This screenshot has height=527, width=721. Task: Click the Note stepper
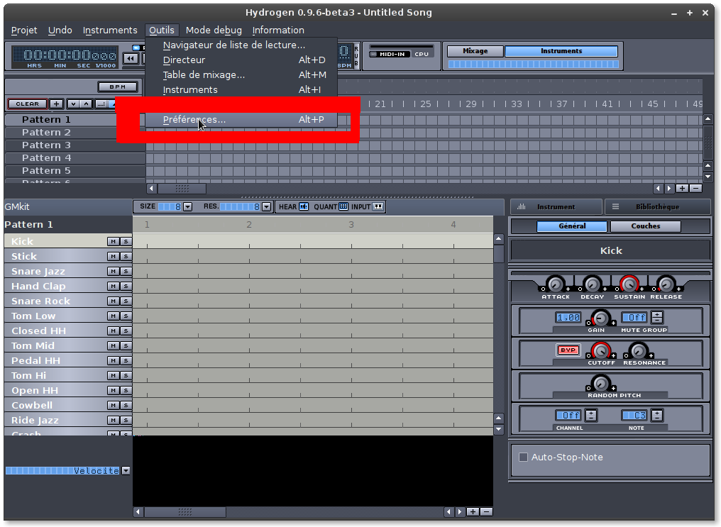coord(657,416)
